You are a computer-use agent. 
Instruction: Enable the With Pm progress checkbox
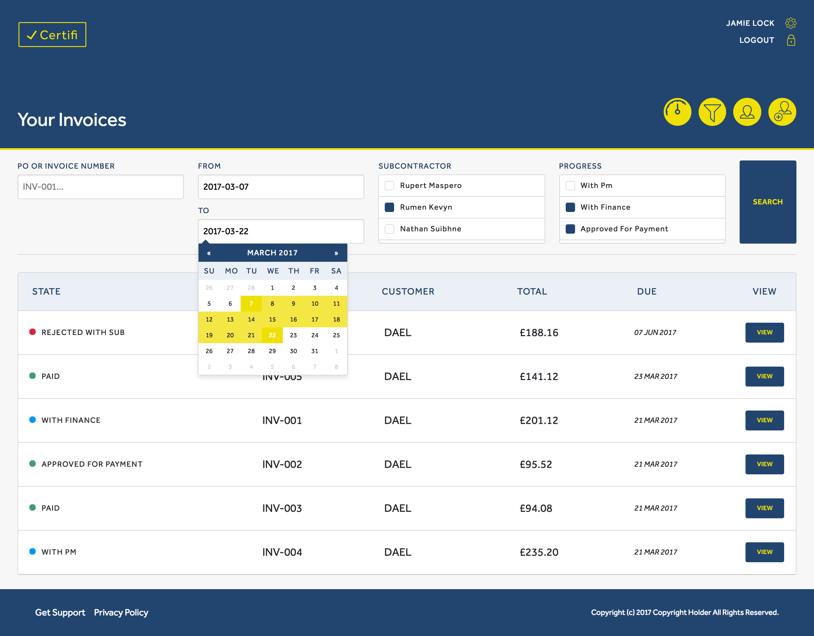tap(570, 186)
